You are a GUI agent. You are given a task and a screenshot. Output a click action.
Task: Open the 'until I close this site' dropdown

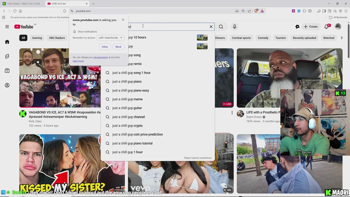pyautogui.click(x=110, y=38)
